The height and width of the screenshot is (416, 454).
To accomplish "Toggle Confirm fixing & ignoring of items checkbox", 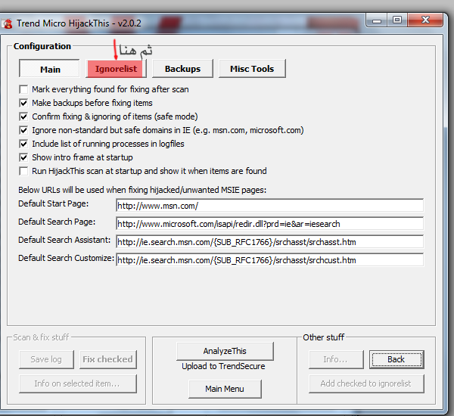I will coord(23,116).
